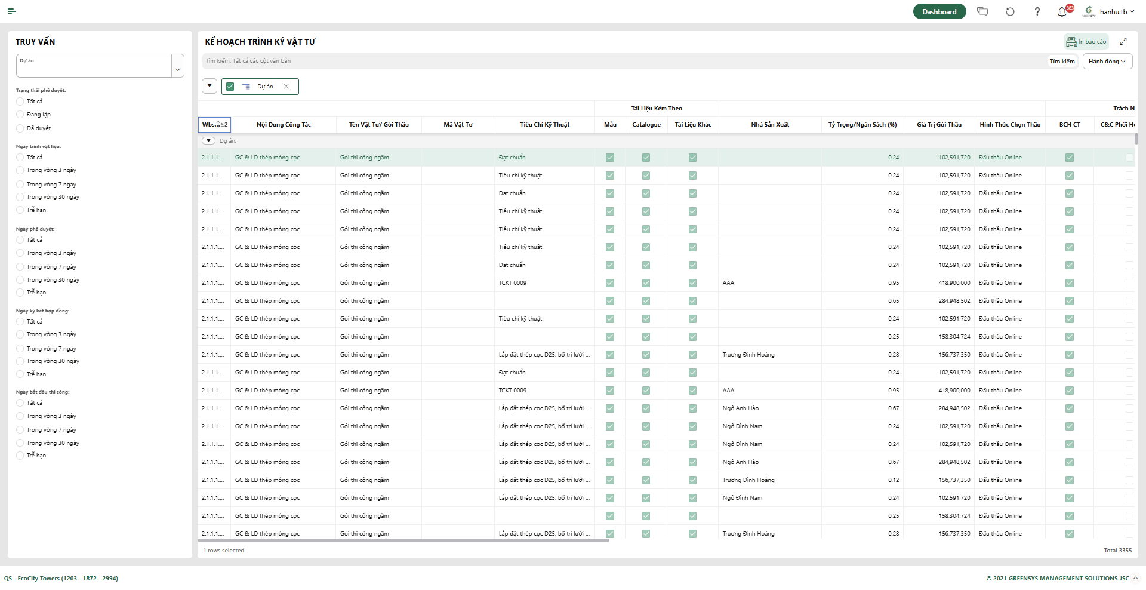Viewport: 1146px width, 590px height.
Task: Sort by Mã Vật Tư column header
Action: (458, 124)
